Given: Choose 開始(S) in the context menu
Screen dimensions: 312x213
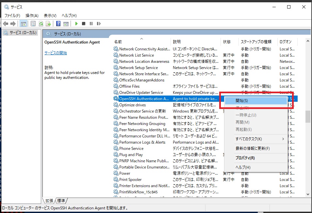Looking at the screenshot, I should (x=256, y=101).
